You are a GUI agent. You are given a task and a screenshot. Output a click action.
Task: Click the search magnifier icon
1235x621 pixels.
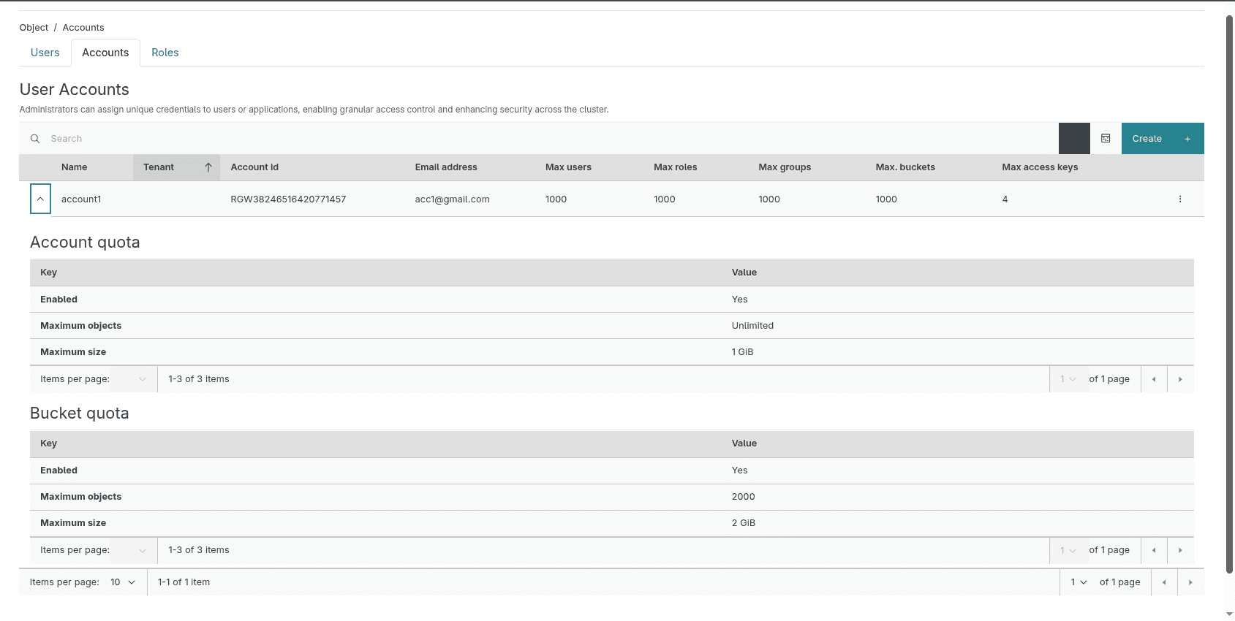coord(35,139)
